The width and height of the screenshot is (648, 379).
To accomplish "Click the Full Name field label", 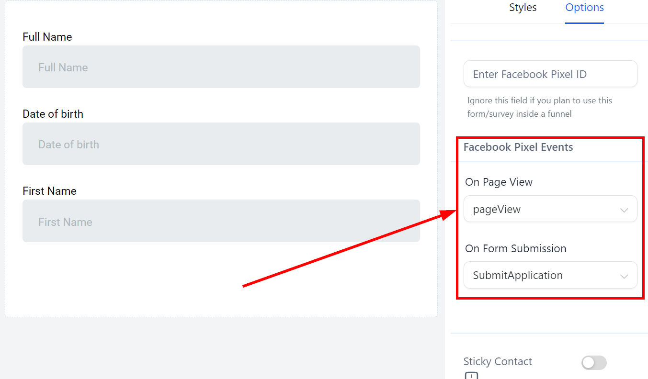I will tap(47, 37).
